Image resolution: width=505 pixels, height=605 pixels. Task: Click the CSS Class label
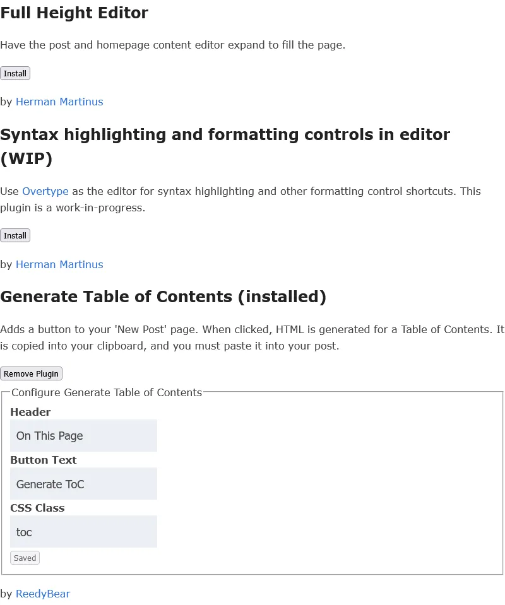[x=37, y=508]
